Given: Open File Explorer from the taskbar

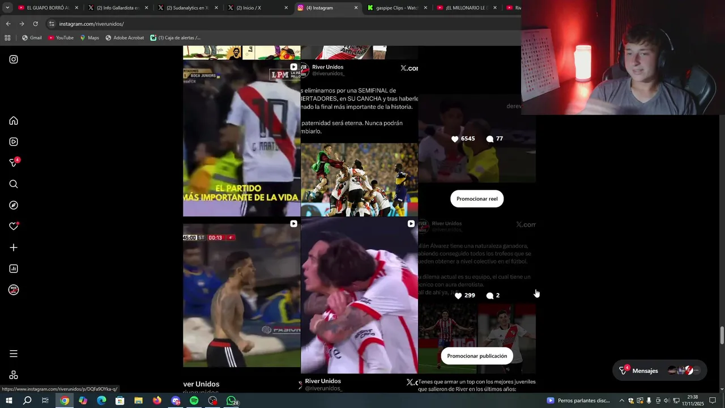Looking at the screenshot, I should tap(138, 401).
